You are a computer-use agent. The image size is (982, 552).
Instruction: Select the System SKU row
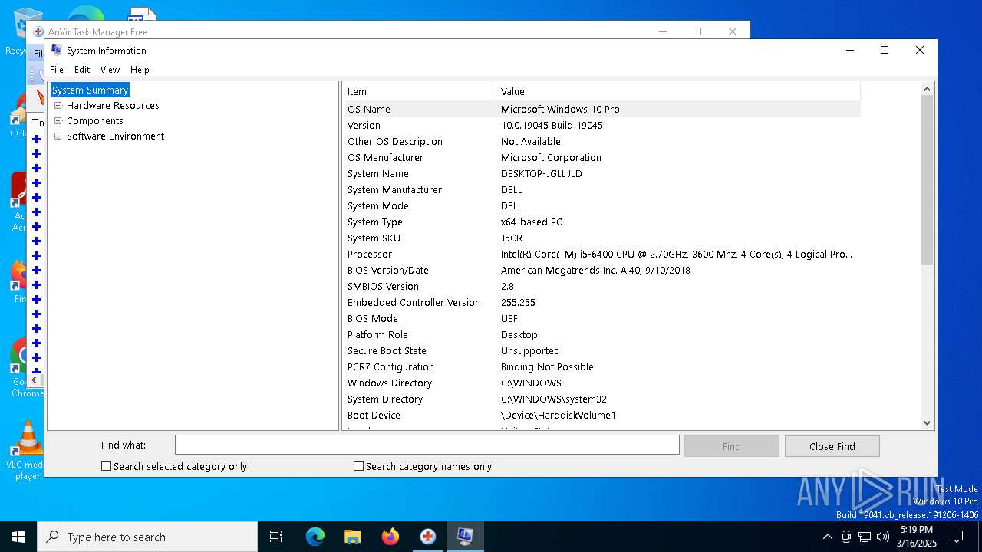click(601, 238)
